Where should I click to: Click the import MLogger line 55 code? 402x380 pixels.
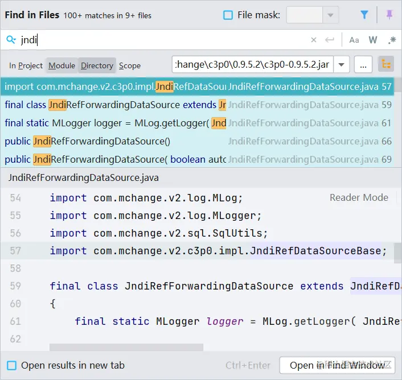(x=155, y=216)
